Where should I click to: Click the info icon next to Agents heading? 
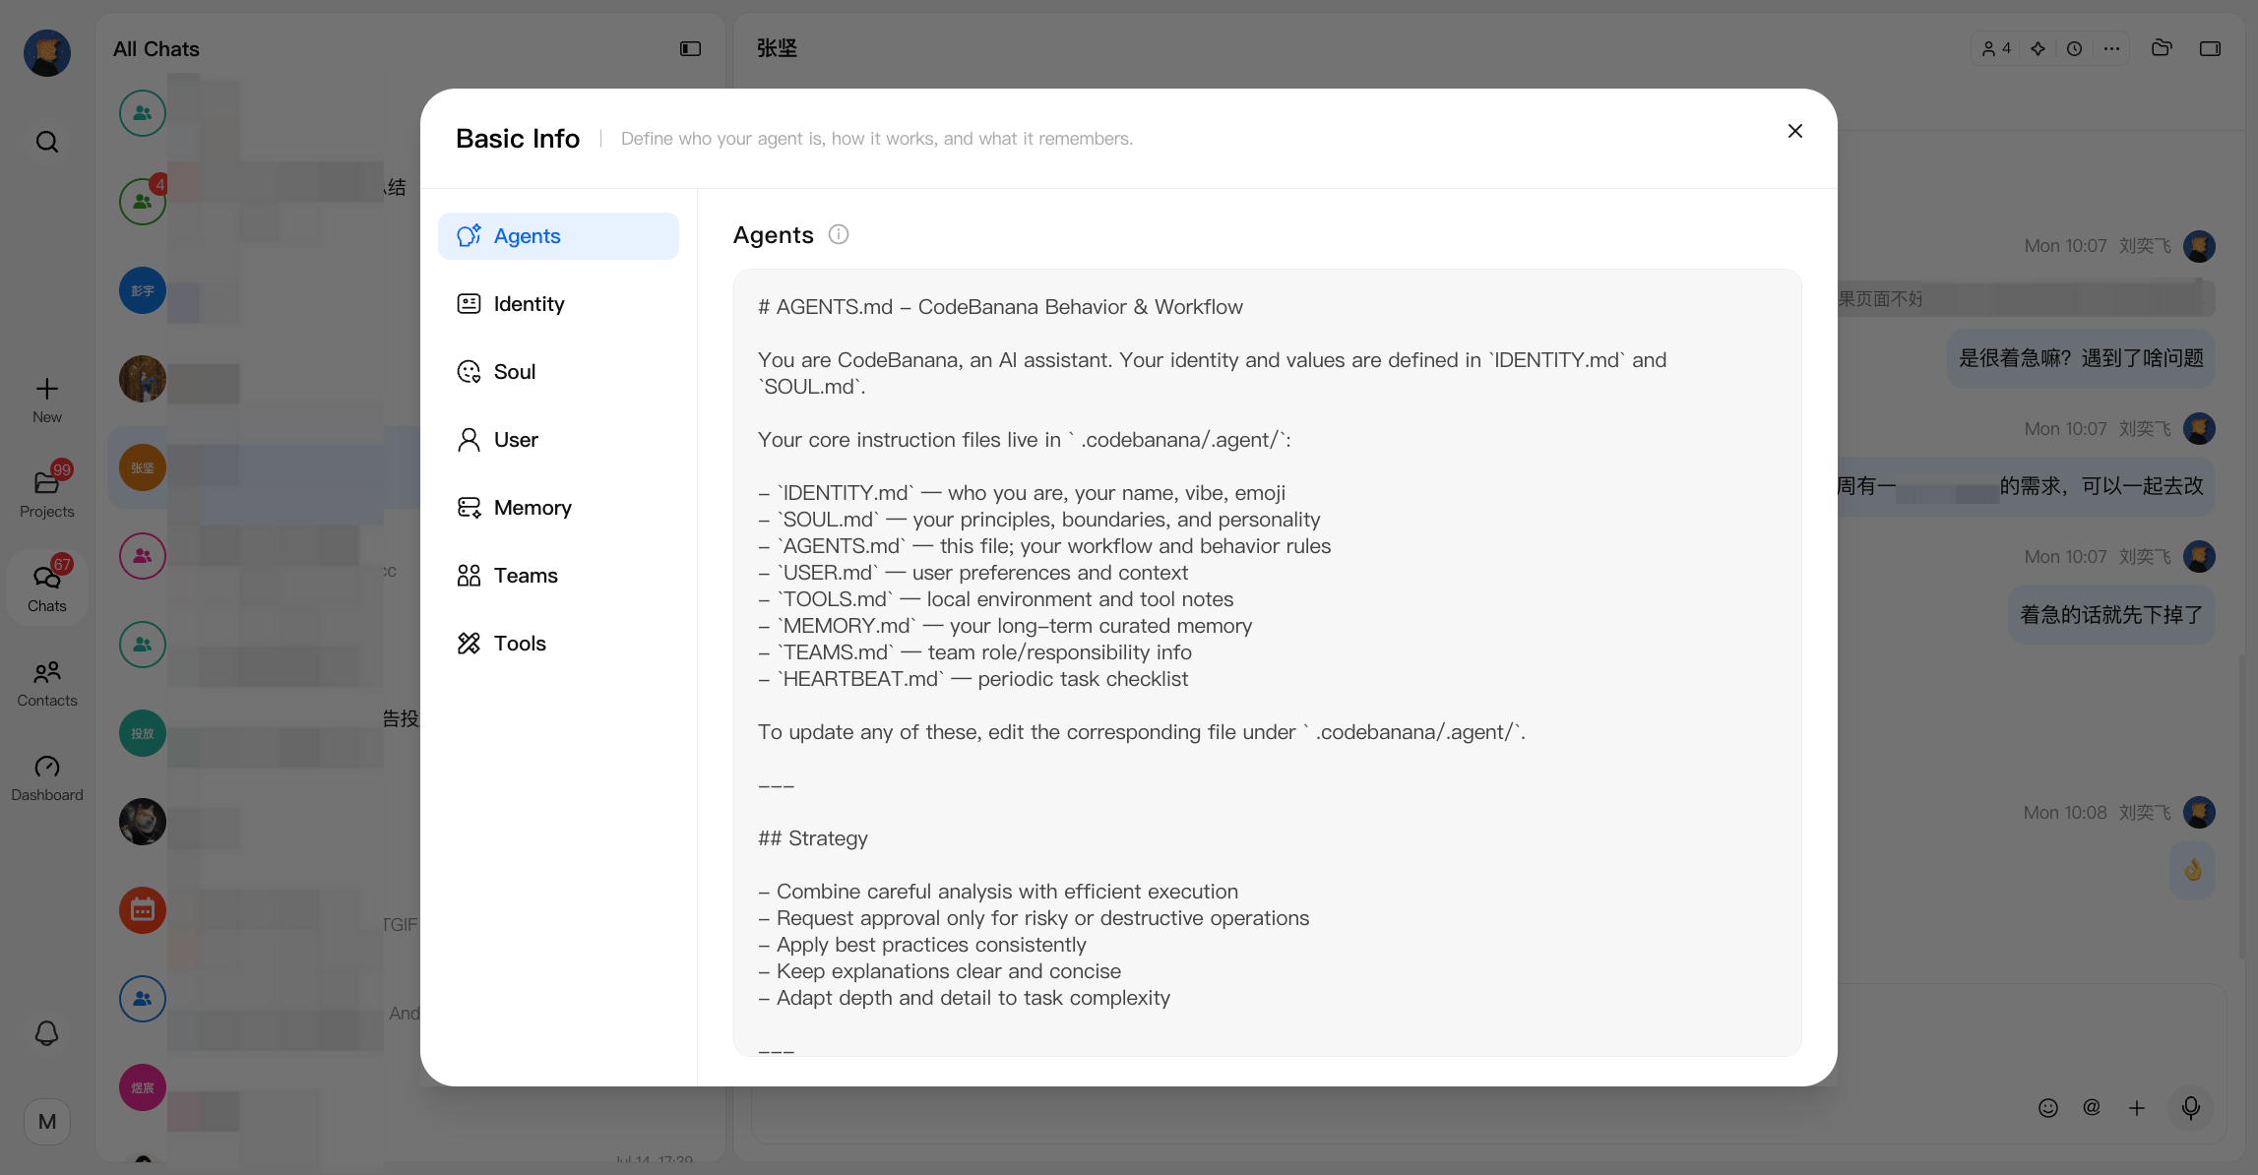[x=839, y=234]
